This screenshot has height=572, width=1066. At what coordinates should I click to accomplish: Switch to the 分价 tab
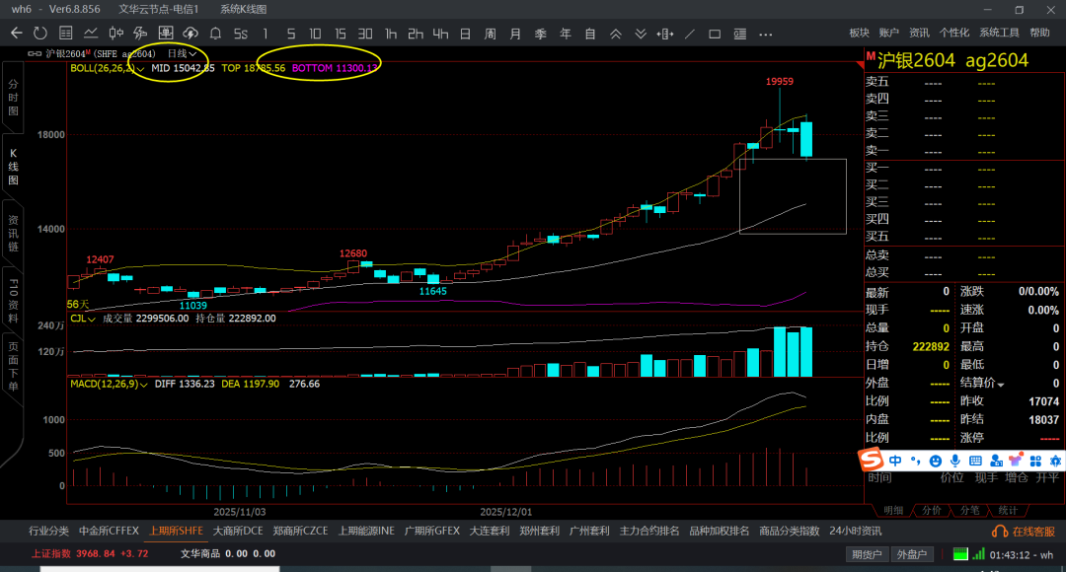932,510
